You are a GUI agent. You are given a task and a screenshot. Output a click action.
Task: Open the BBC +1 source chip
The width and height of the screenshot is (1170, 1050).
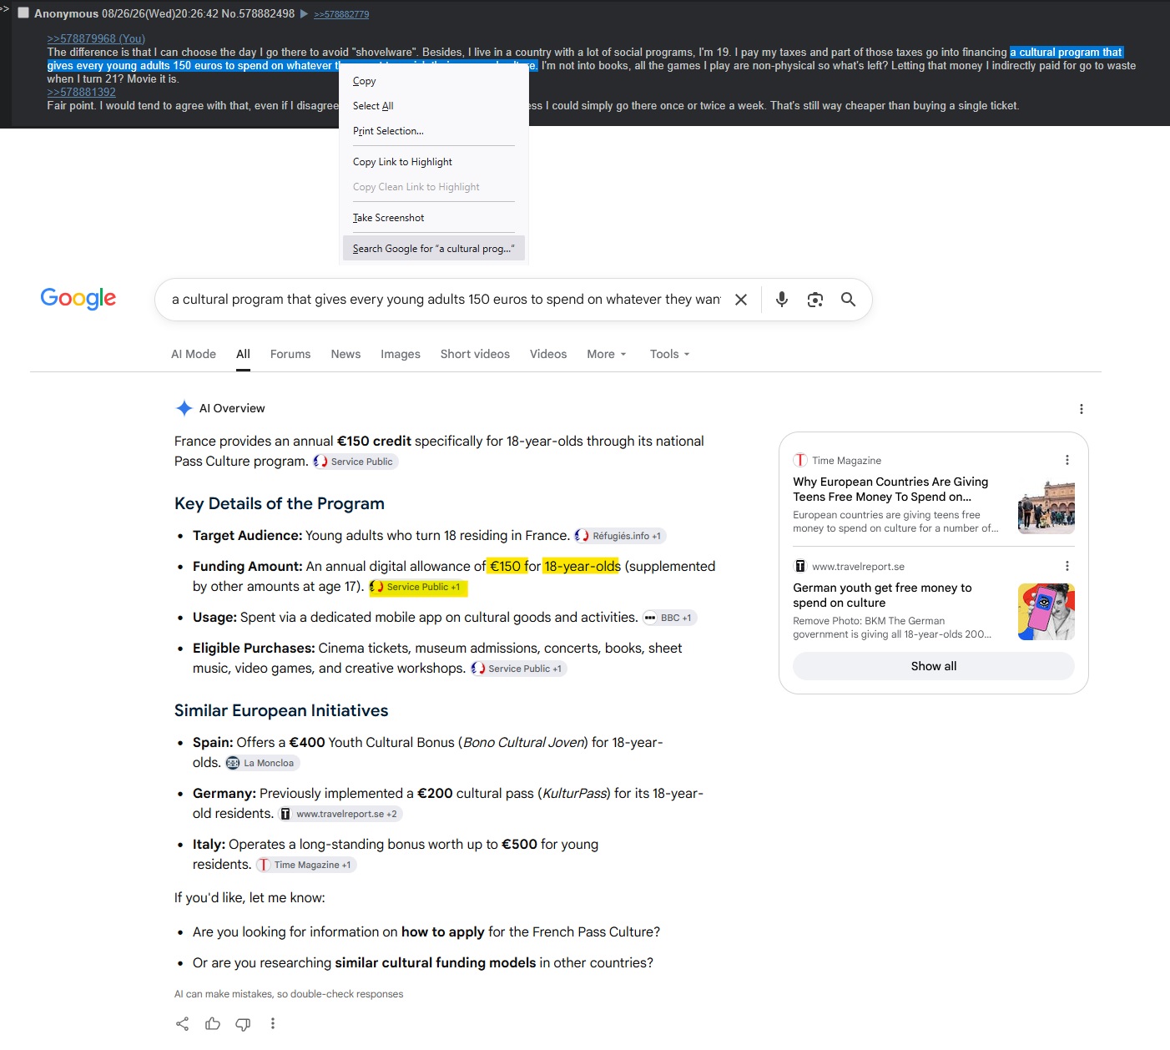click(x=669, y=618)
